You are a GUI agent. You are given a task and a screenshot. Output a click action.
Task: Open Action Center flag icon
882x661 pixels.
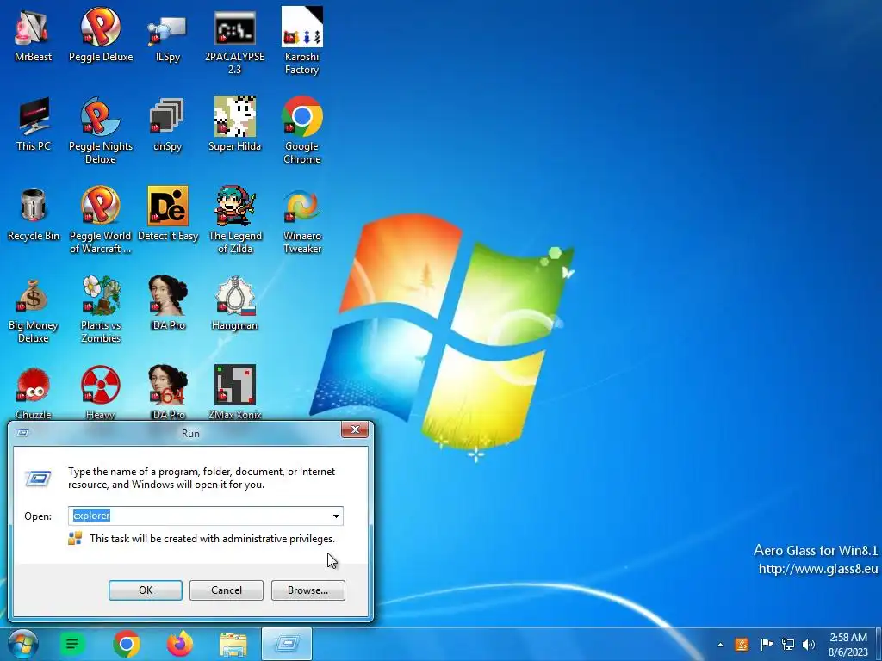point(766,645)
